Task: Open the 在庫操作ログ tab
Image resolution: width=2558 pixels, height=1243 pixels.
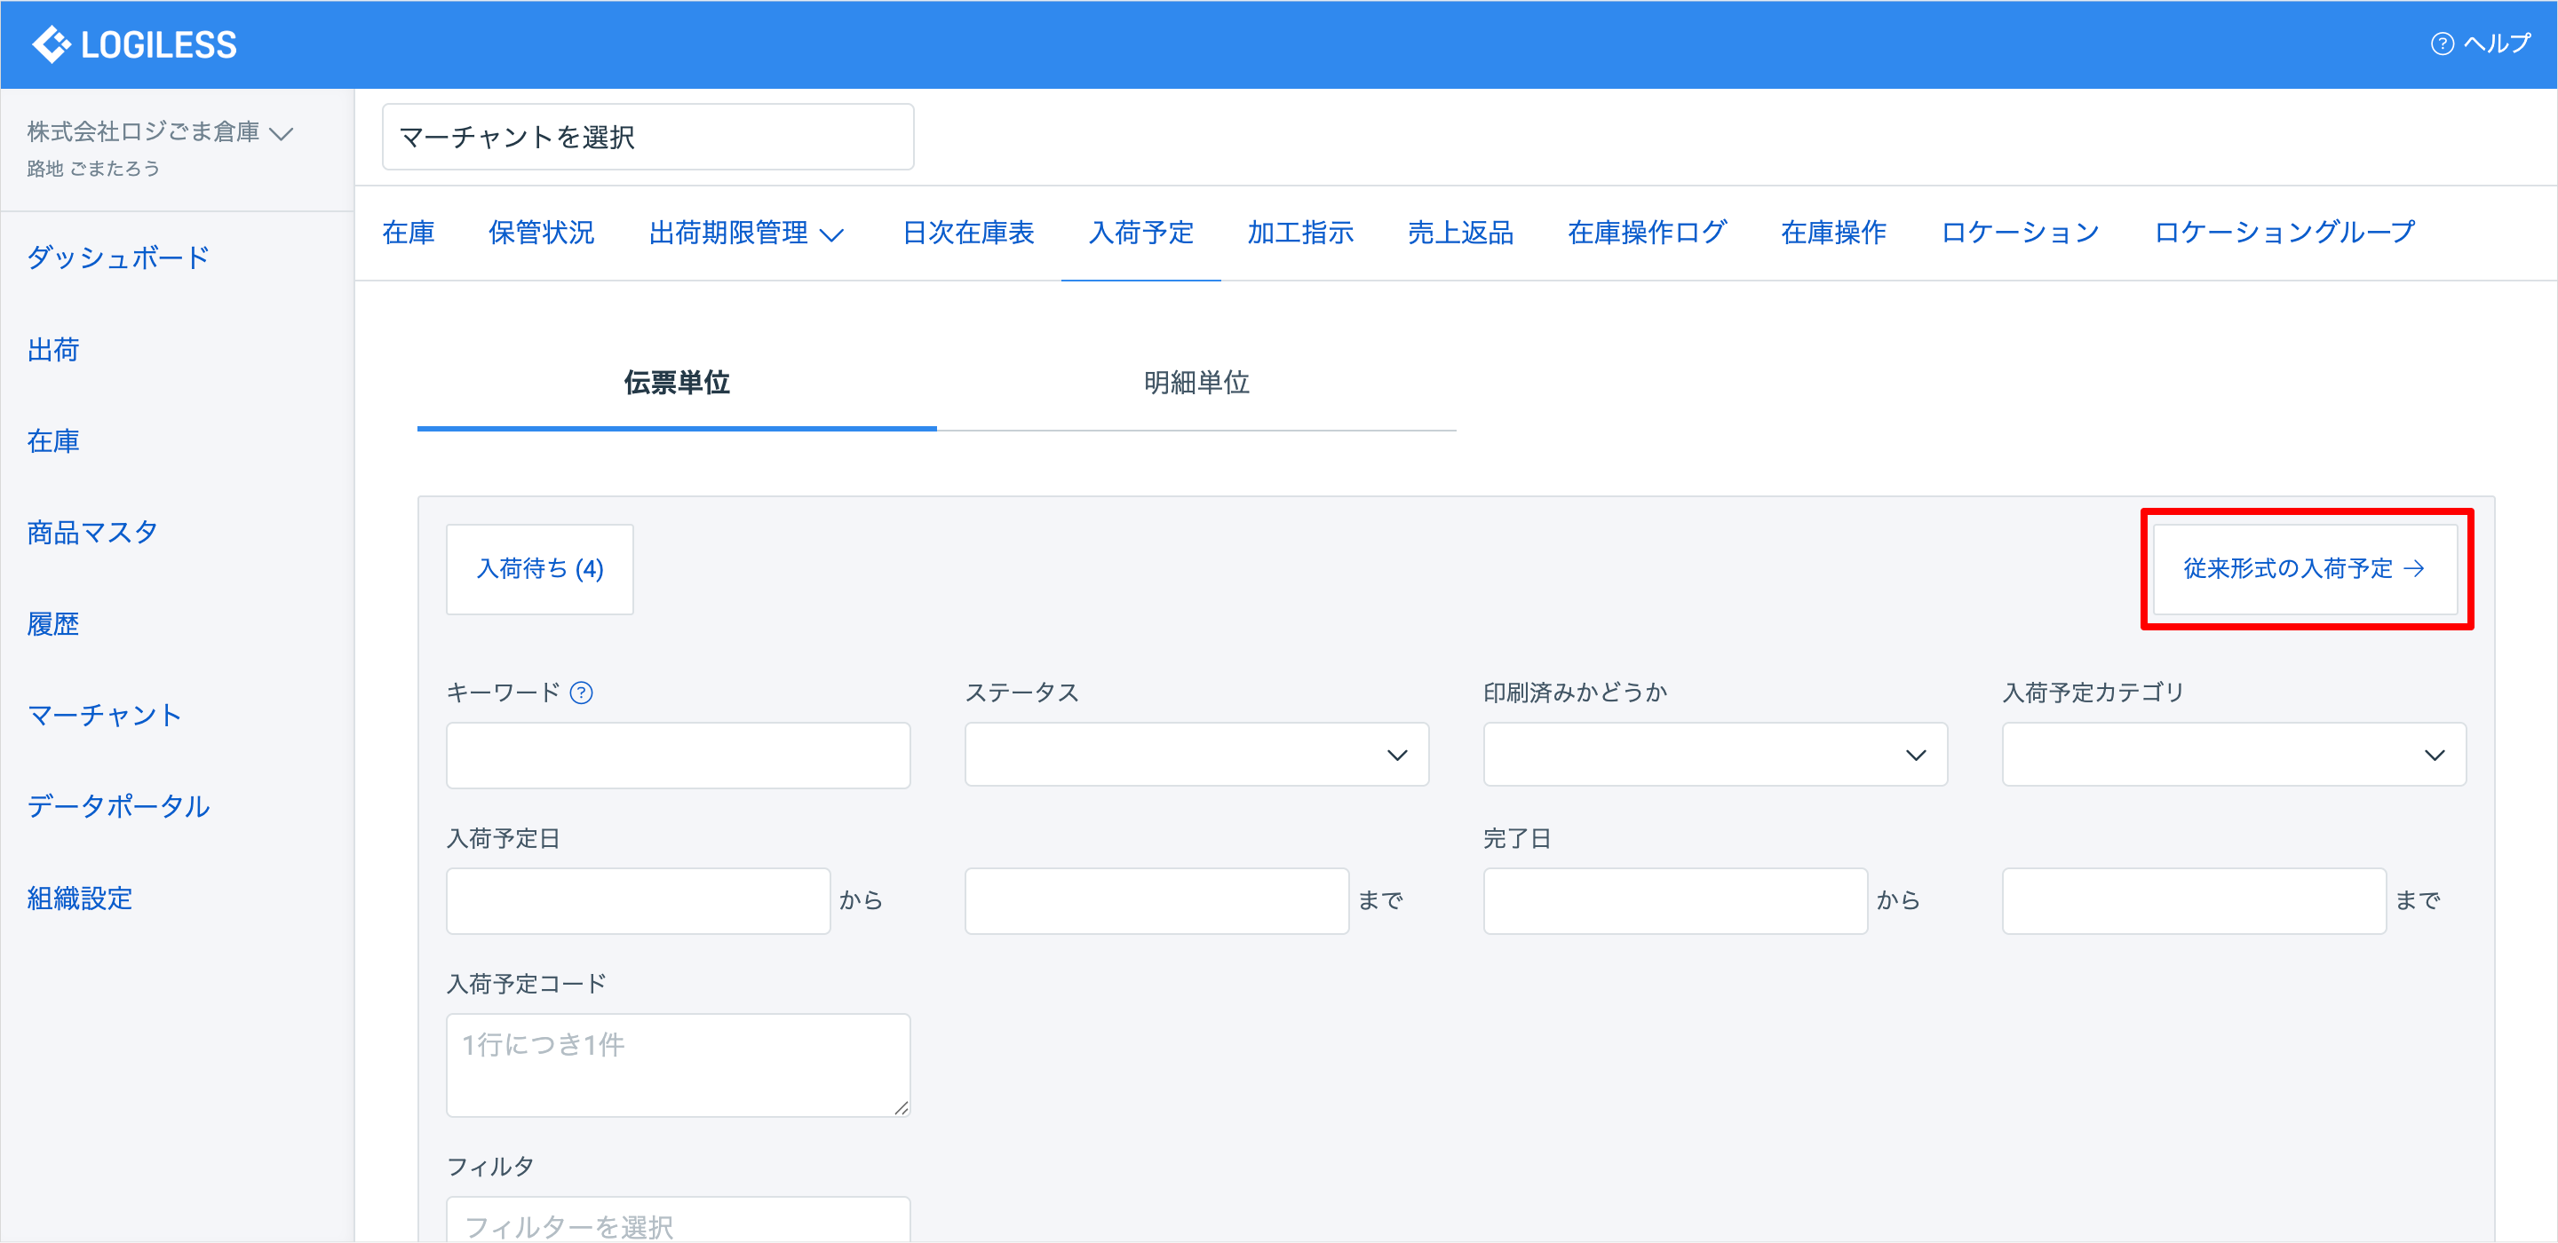Action: [1647, 234]
